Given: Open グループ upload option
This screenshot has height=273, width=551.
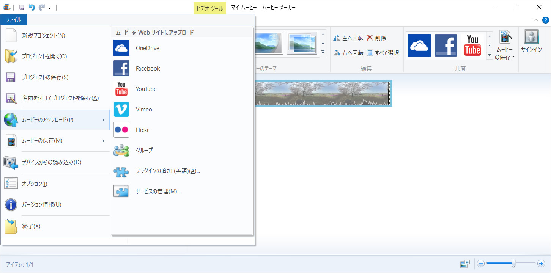Looking at the screenshot, I should coord(144,151).
